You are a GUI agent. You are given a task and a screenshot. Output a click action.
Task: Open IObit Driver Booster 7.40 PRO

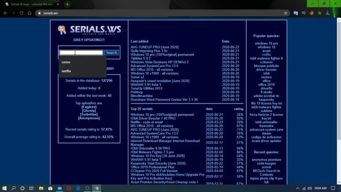point(153,118)
